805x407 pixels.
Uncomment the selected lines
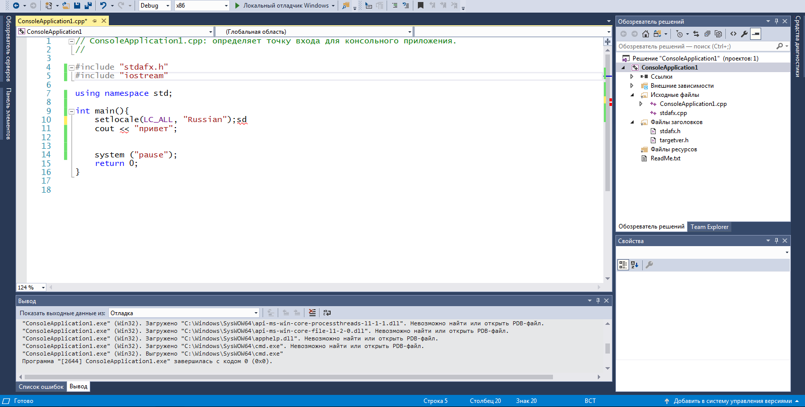tap(406, 6)
